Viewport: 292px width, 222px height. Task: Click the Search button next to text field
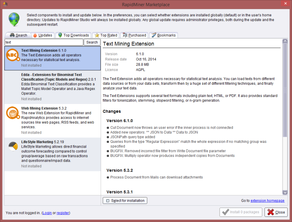coord(92,42)
